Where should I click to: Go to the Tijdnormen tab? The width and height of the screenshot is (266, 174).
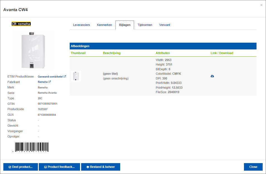pos(145,25)
